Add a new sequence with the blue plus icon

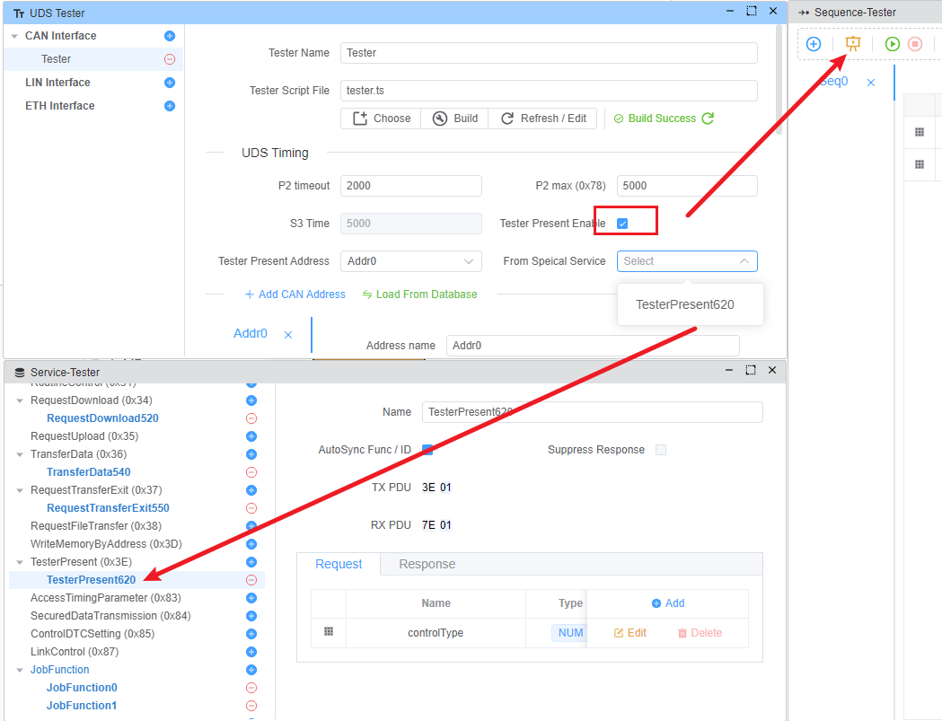pos(814,44)
